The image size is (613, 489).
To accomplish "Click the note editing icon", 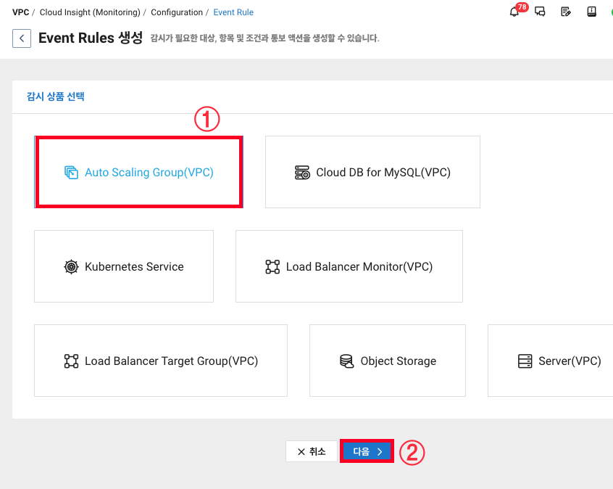I will click(x=566, y=12).
